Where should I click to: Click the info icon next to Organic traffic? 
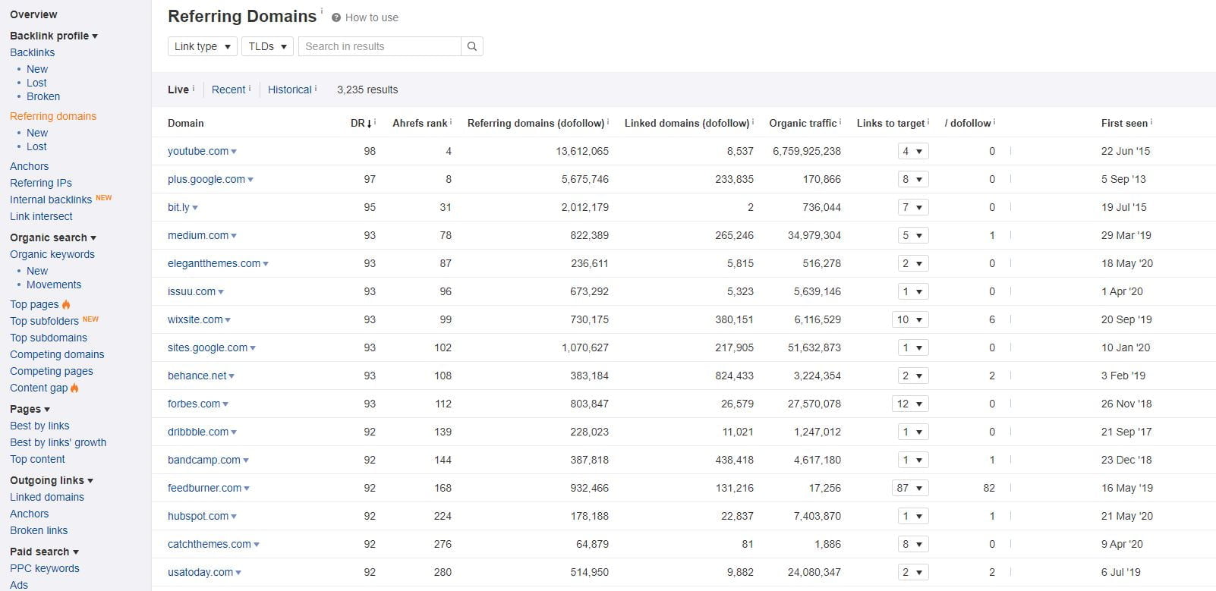(x=841, y=121)
